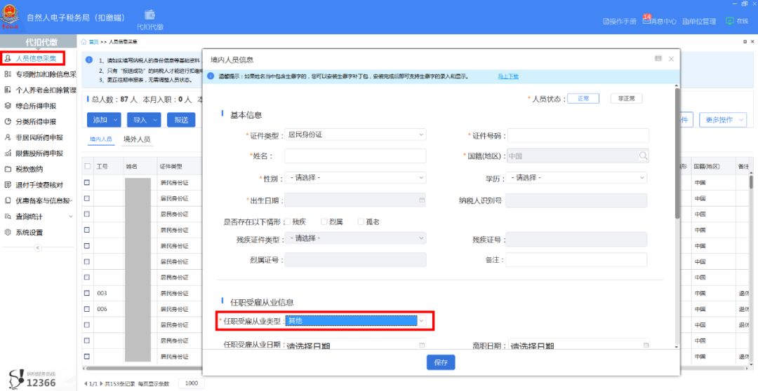Image resolution: width=758 pixels, height=391 pixels.
Task: Open the 性别 dropdown
Action: coord(355,178)
